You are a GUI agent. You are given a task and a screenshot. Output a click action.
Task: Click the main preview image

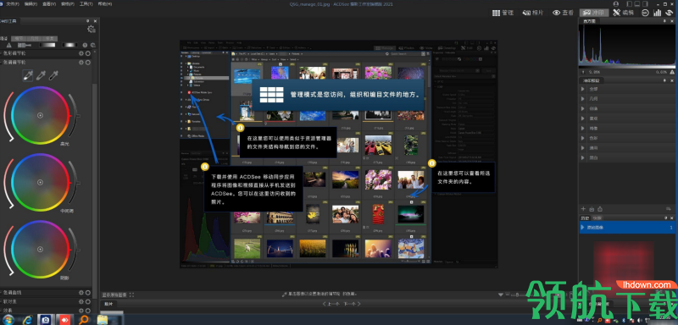(338, 154)
